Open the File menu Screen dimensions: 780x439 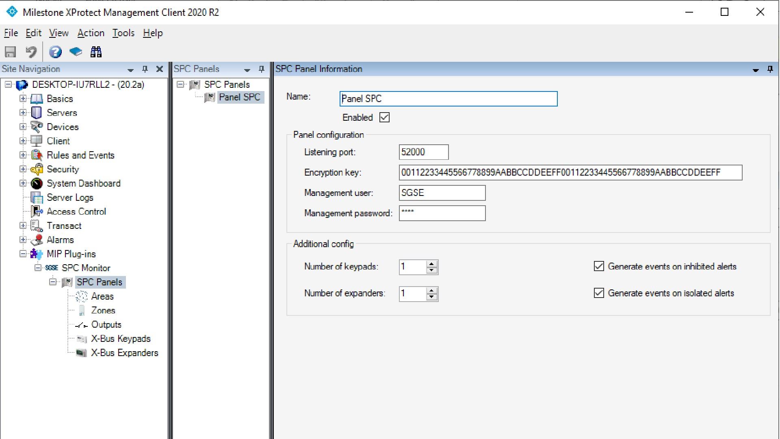tap(11, 33)
